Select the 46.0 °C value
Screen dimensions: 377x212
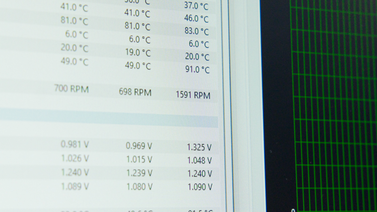click(x=196, y=19)
